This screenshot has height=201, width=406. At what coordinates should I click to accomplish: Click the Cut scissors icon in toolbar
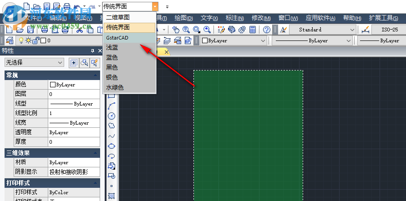tap(80, 30)
